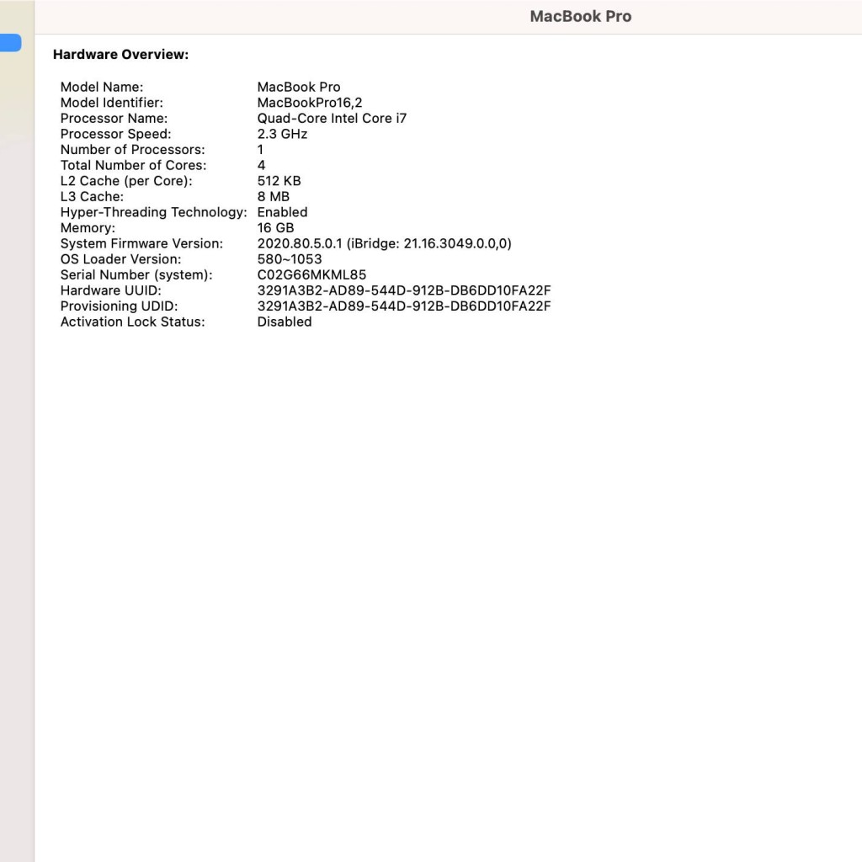This screenshot has width=862, height=862.
Task: Select the Hardware UUID label
Action: pos(110,290)
